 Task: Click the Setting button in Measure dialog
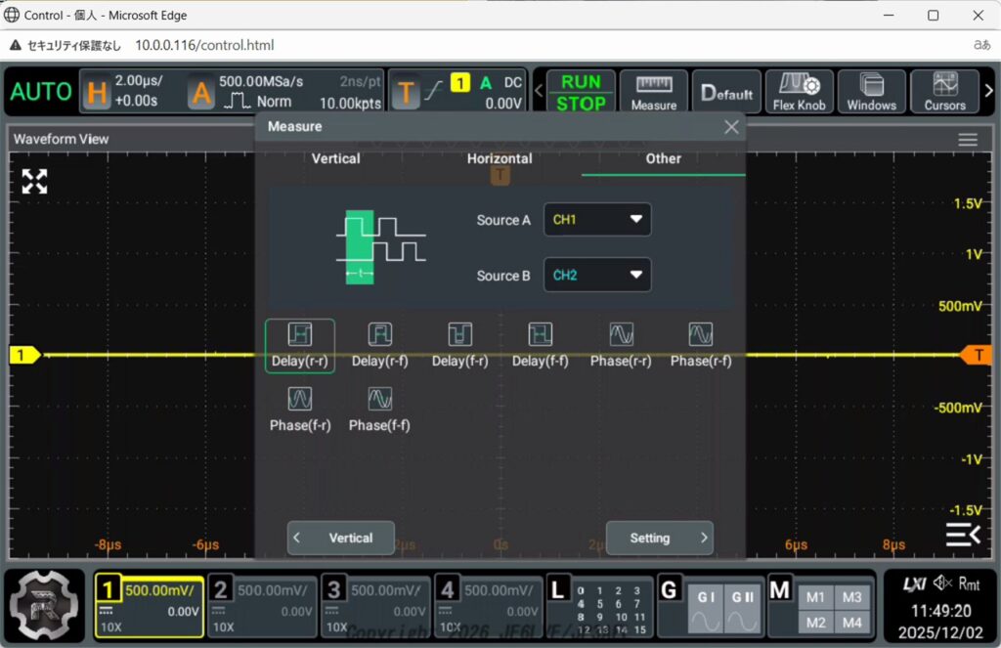click(x=659, y=538)
